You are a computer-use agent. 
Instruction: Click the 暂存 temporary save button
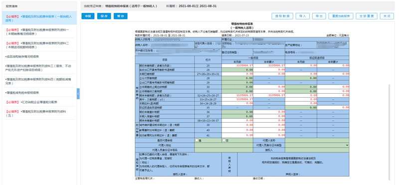[120, 16]
